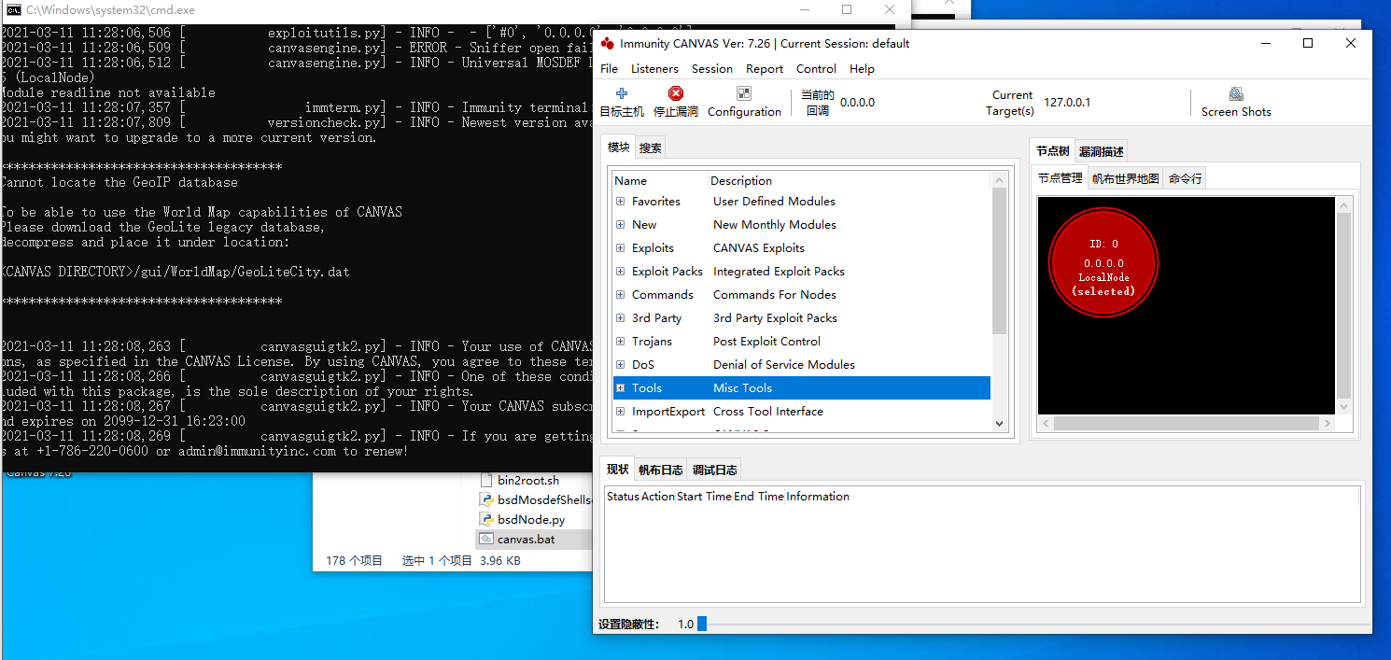Click the Name column header
This screenshot has height=660, width=1391.
630,180
